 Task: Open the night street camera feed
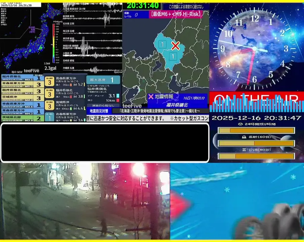85,201
